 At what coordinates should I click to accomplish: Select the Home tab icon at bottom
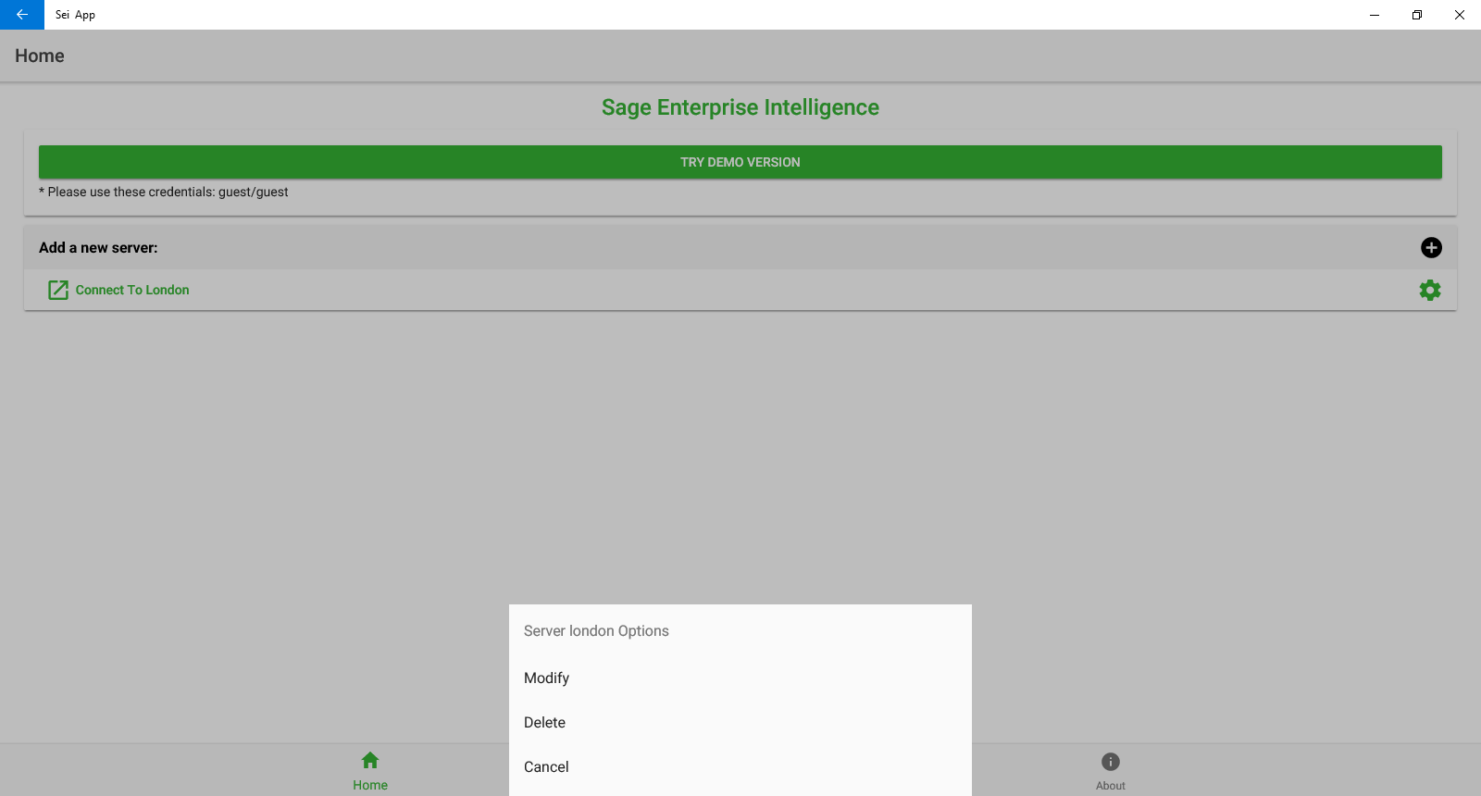[370, 760]
